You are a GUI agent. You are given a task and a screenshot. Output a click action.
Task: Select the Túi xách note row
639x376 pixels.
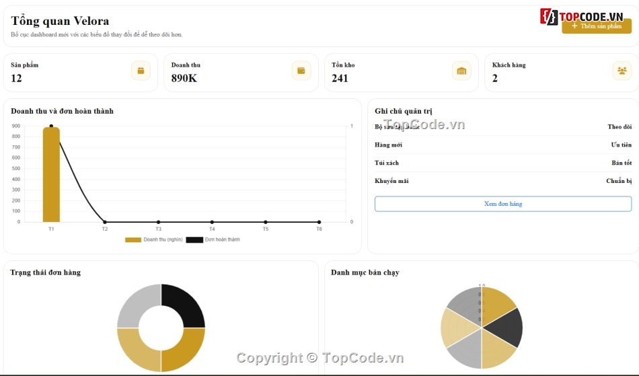tap(503, 163)
